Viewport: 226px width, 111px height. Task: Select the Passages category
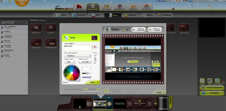tap(14, 46)
